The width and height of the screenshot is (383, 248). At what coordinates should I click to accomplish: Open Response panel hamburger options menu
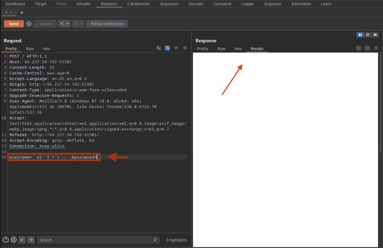(x=376, y=48)
